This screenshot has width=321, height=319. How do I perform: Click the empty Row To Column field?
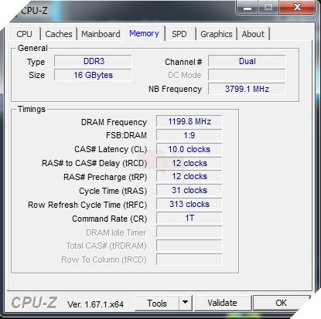point(189,260)
